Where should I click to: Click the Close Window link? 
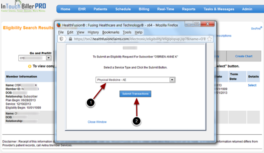click(x=97, y=122)
